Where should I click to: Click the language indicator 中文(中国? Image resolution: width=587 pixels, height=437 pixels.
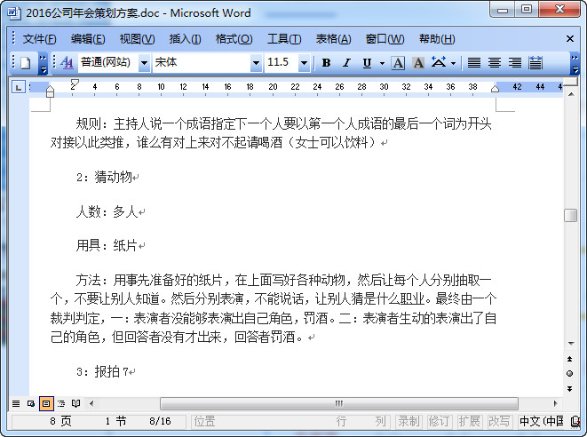coord(541,421)
